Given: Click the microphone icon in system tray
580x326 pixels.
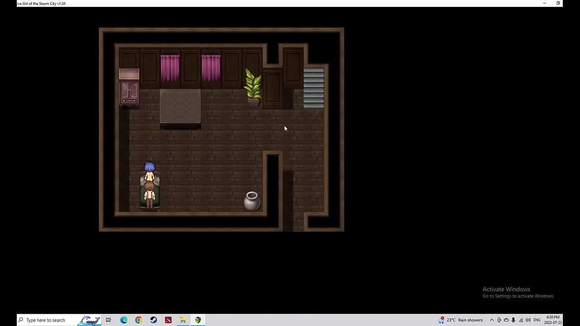Looking at the screenshot, I should 513,320.
